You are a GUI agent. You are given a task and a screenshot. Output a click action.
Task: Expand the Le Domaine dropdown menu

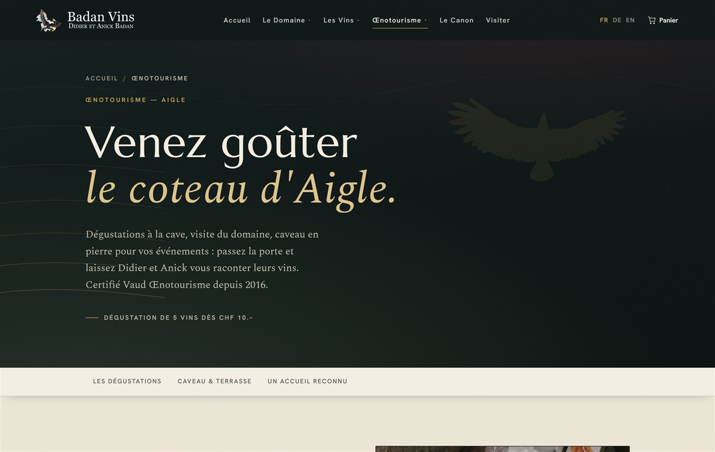(x=287, y=20)
